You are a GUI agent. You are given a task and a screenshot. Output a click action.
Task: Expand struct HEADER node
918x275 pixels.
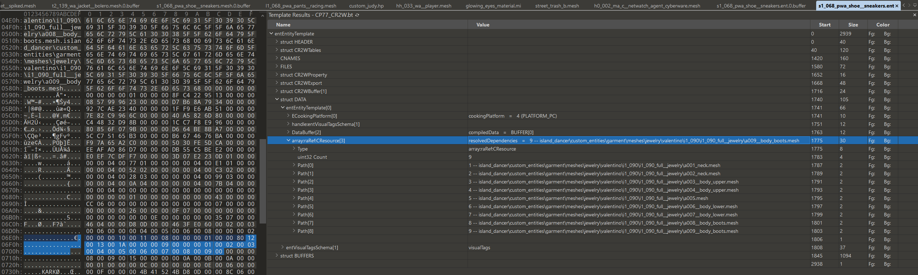point(277,41)
